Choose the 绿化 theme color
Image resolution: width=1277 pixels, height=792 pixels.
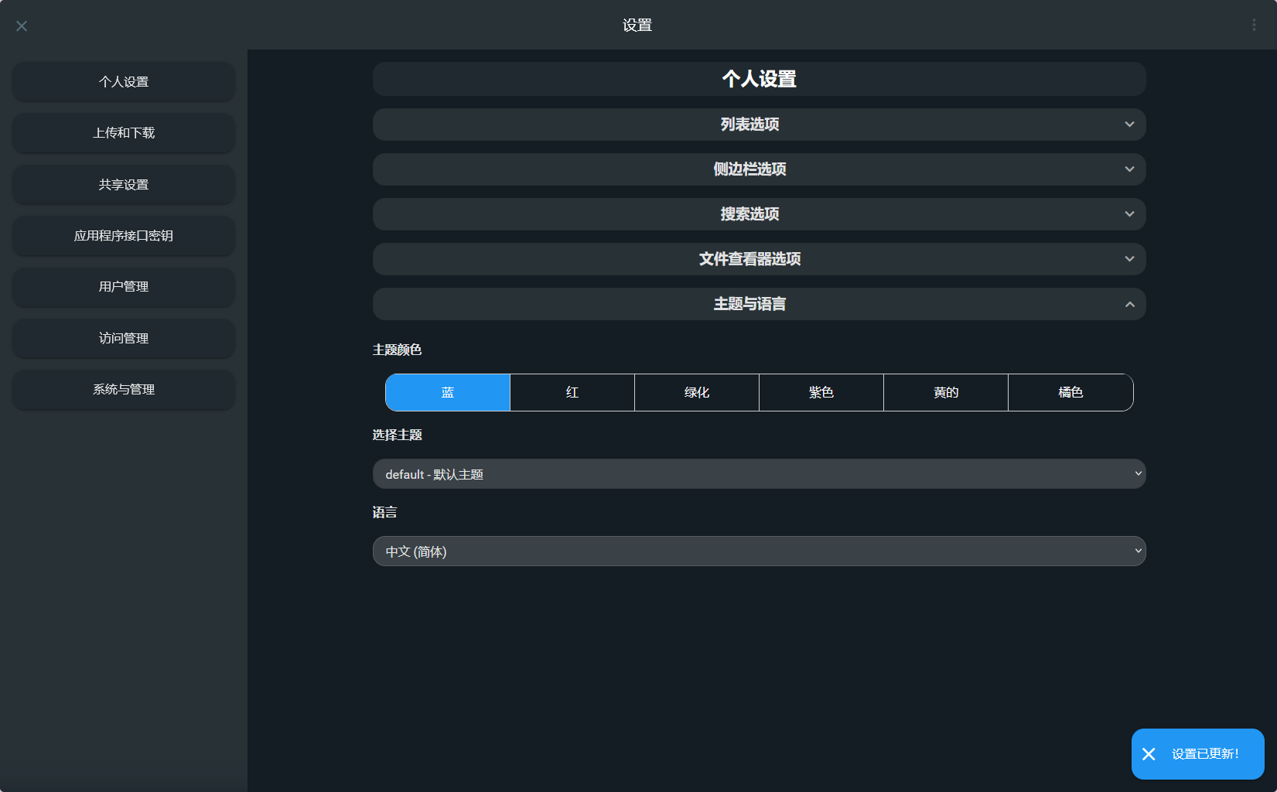(x=696, y=392)
